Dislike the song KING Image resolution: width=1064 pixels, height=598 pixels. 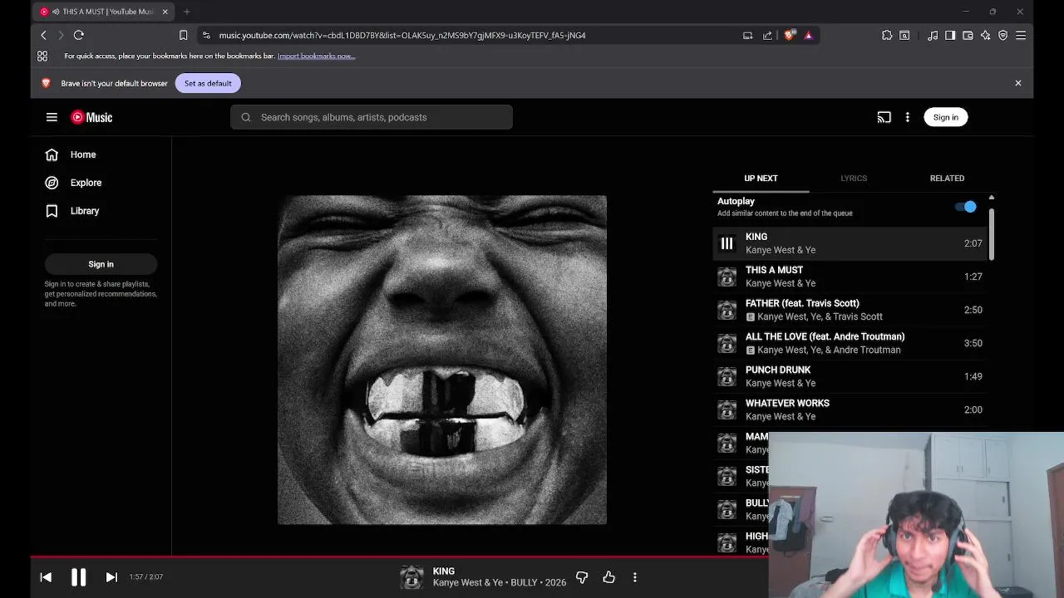(x=582, y=577)
